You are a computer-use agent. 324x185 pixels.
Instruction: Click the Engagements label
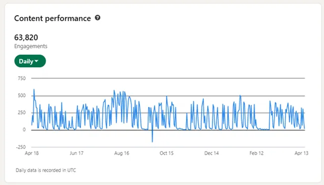point(31,46)
